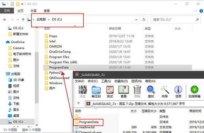Click the Extract To (解压到) icon
The width and height of the screenshot is (204, 133).
tap(96, 92)
